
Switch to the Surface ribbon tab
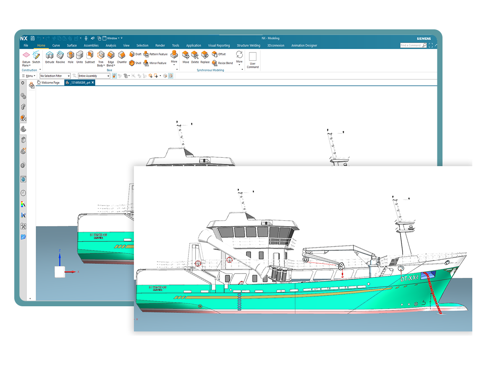72,45
